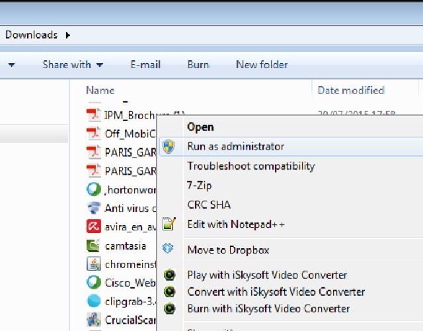
Task: Sort by the Date modified column header
Action: (x=351, y=90)
